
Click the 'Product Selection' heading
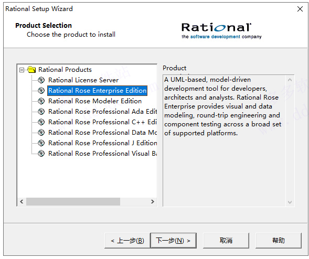[44, 25]
